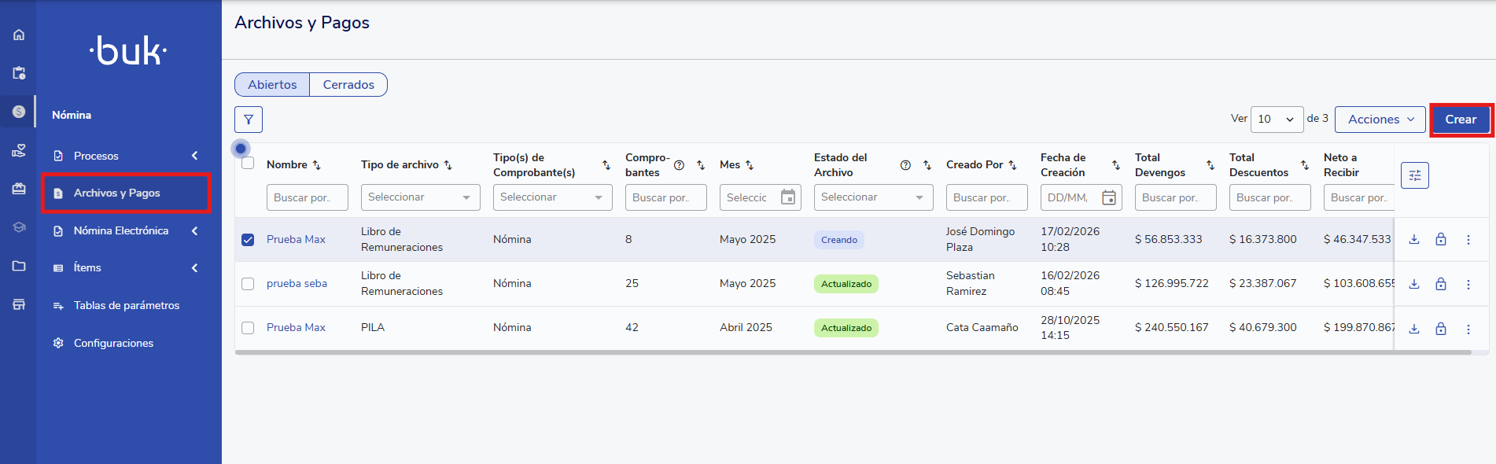Open the three-dot menu for PILA row
Image resolution: width=1496 pixels, height=464 pixels.
(1468, 329)
